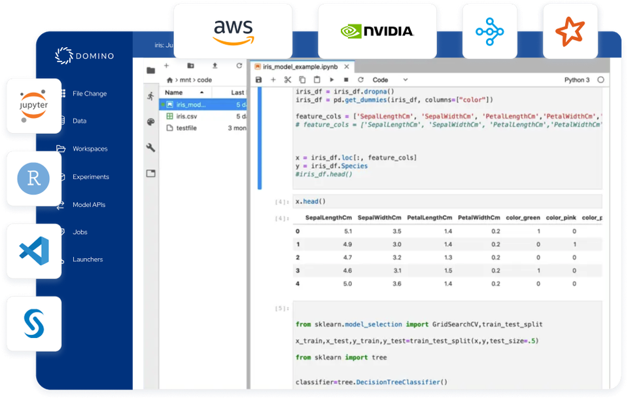Open Launchers in Domino sidebar
628x399 pixels.
(88, 259)
